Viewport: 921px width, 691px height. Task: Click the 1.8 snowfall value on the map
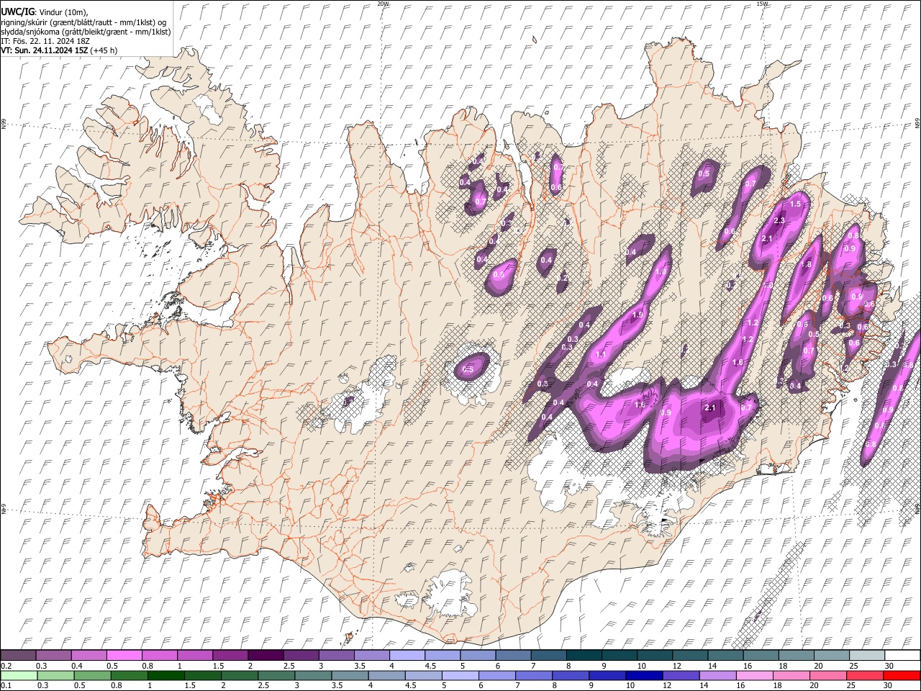[x=806, y=264]
